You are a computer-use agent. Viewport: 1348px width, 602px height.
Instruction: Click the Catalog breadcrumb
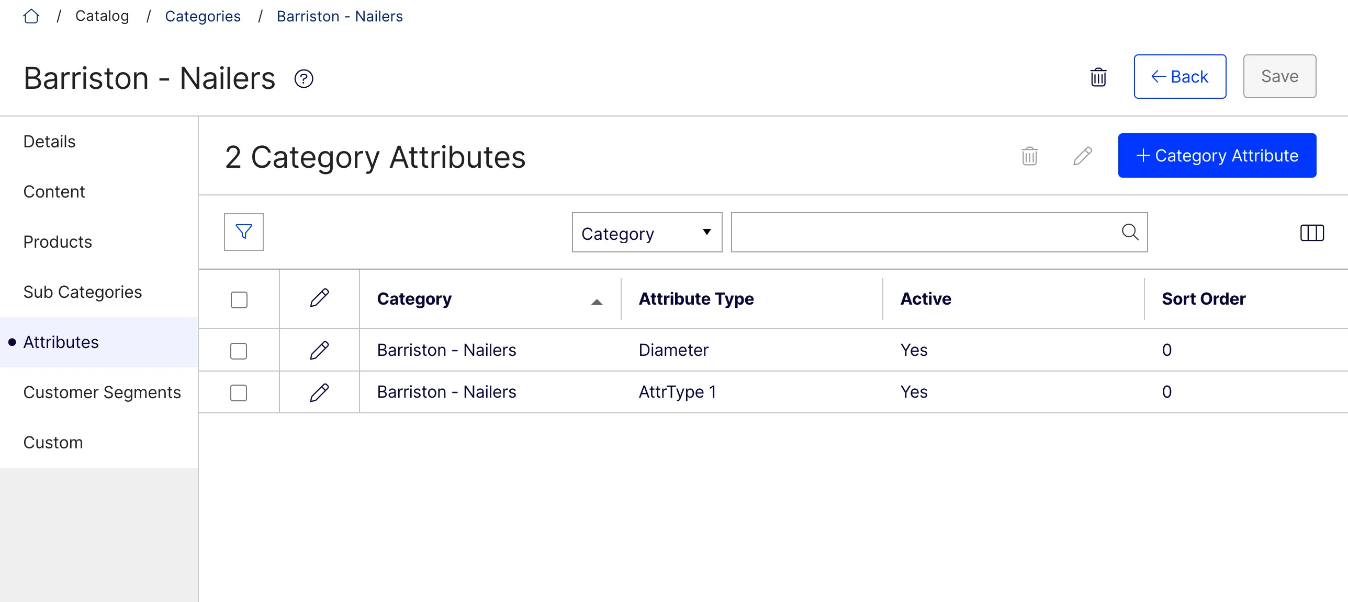[102, 16]
